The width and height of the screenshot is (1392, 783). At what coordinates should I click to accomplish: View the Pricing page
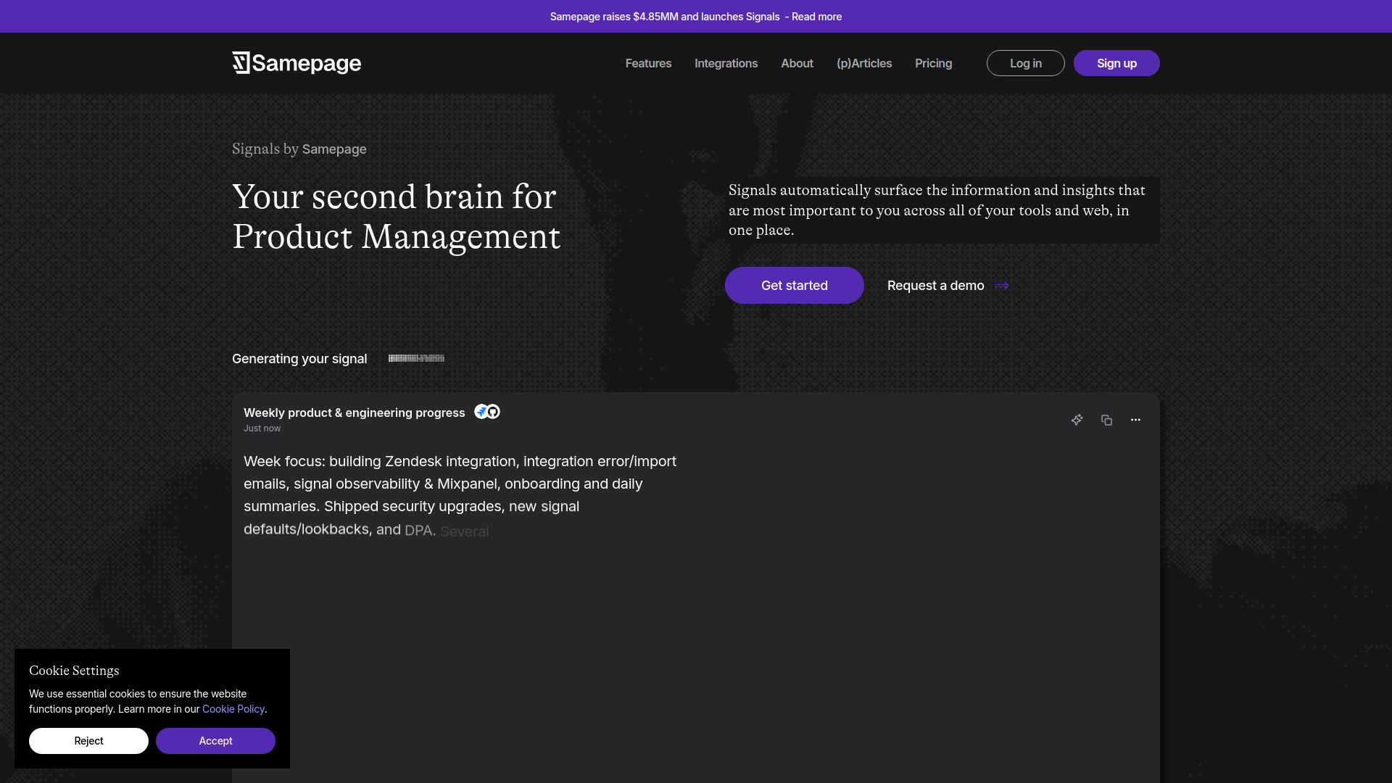933,63
